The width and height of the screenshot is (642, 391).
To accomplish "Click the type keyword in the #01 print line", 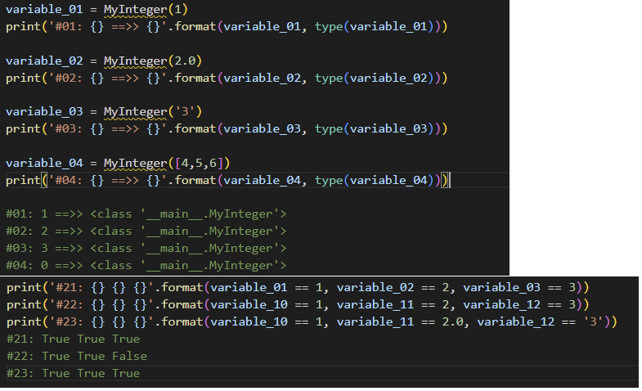I will coord(329,27).
